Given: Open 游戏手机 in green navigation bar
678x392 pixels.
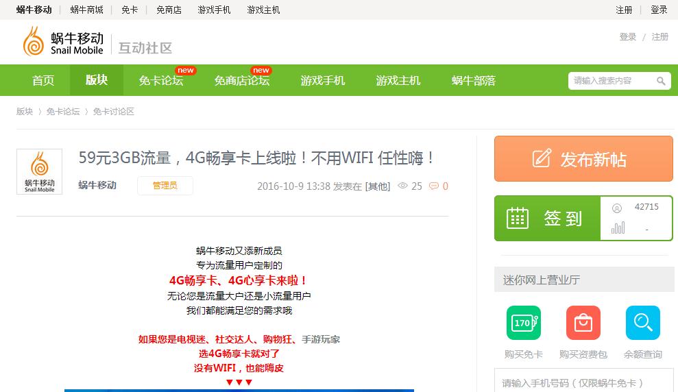Looking at the screenshot, I should (323, 80).
